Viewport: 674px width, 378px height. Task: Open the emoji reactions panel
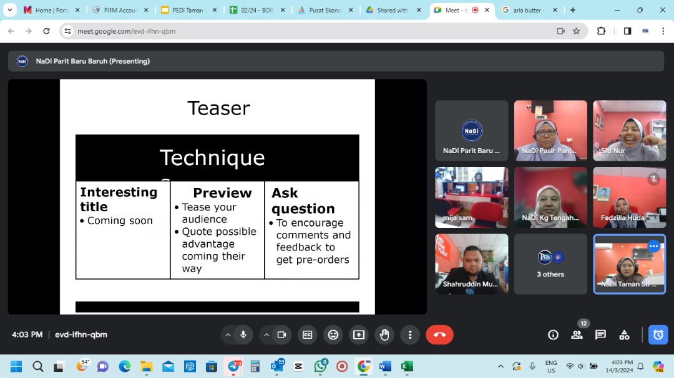coord(333,335)
